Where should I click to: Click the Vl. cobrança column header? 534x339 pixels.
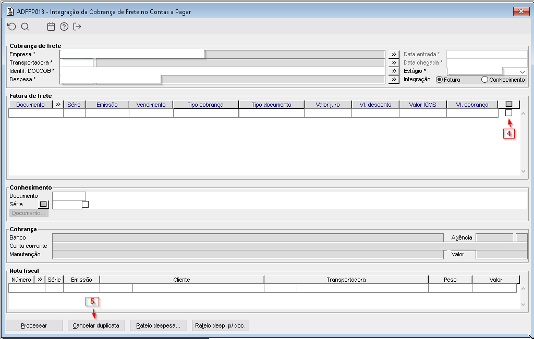click(472, 104)
